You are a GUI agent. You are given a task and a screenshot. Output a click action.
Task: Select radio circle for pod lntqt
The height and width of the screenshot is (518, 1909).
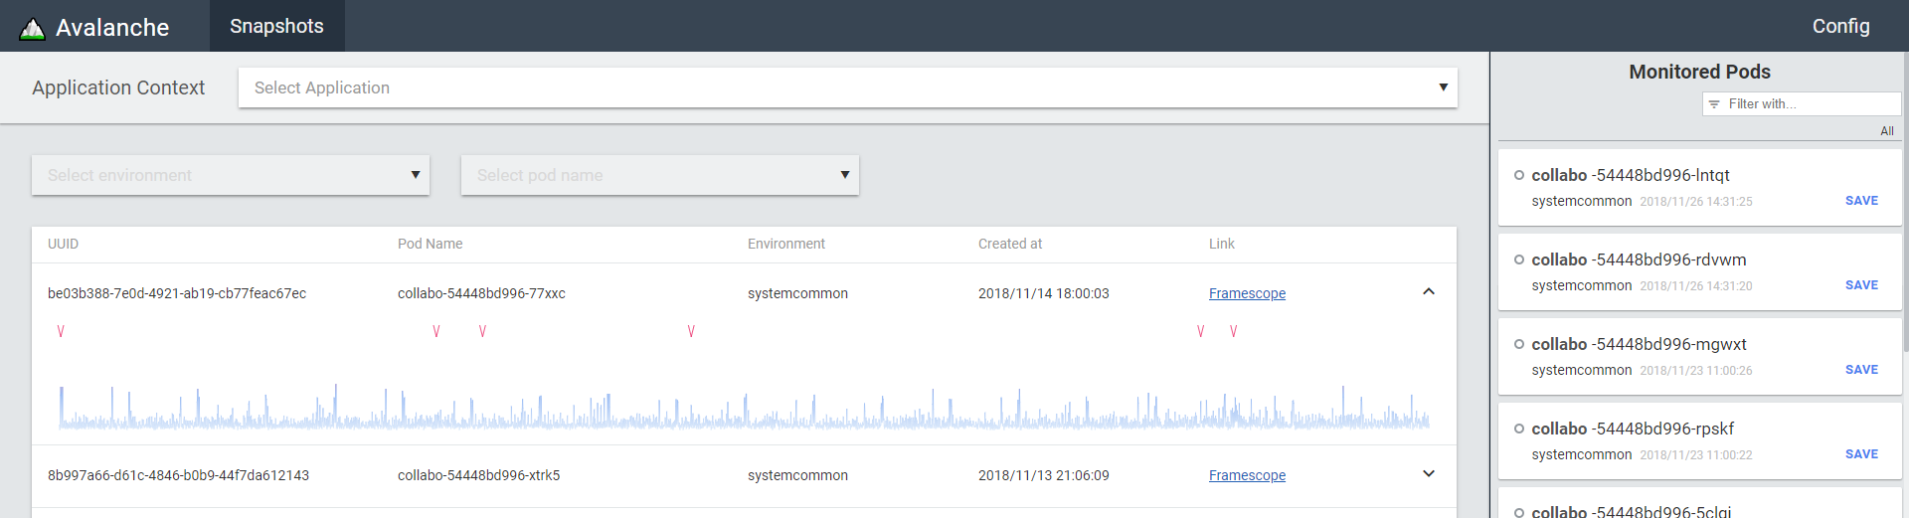(1518, 175)
